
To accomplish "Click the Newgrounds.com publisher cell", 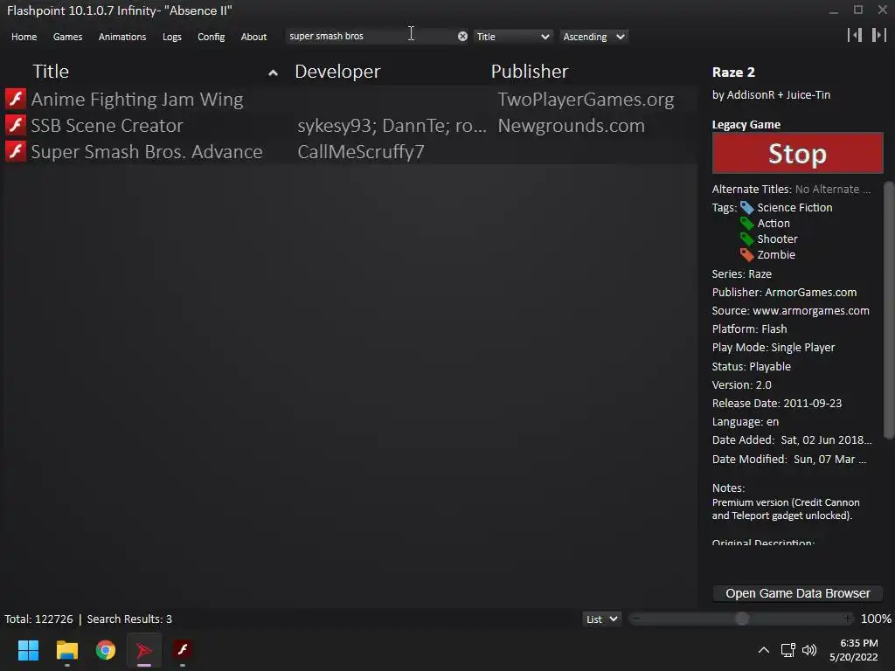I will 571,126.
